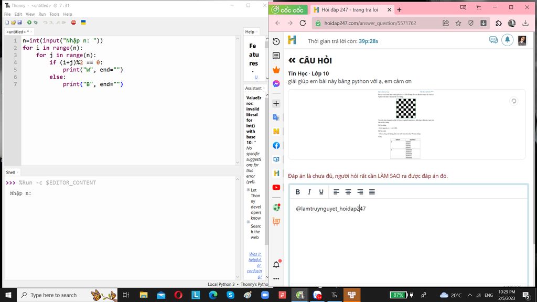
Task: Click the hoidap247.com address bar
Action: pyautogui.click(x=370, y=23)
